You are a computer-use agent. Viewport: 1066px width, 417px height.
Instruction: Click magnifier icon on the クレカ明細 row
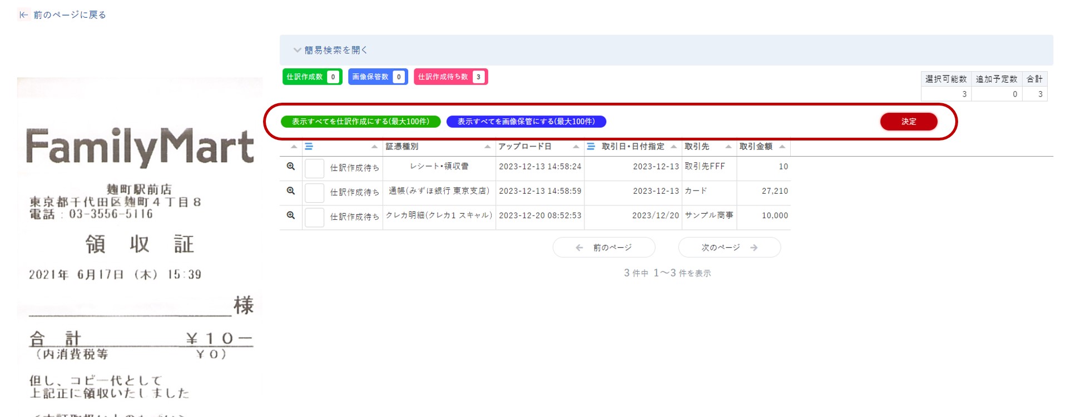290,215
